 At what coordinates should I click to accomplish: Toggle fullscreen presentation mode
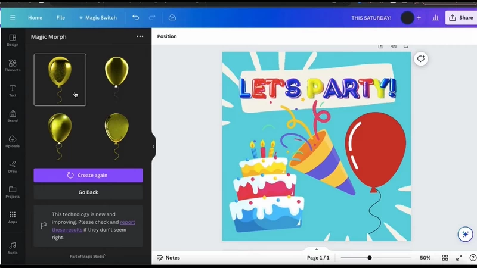[x=459, y=258]
